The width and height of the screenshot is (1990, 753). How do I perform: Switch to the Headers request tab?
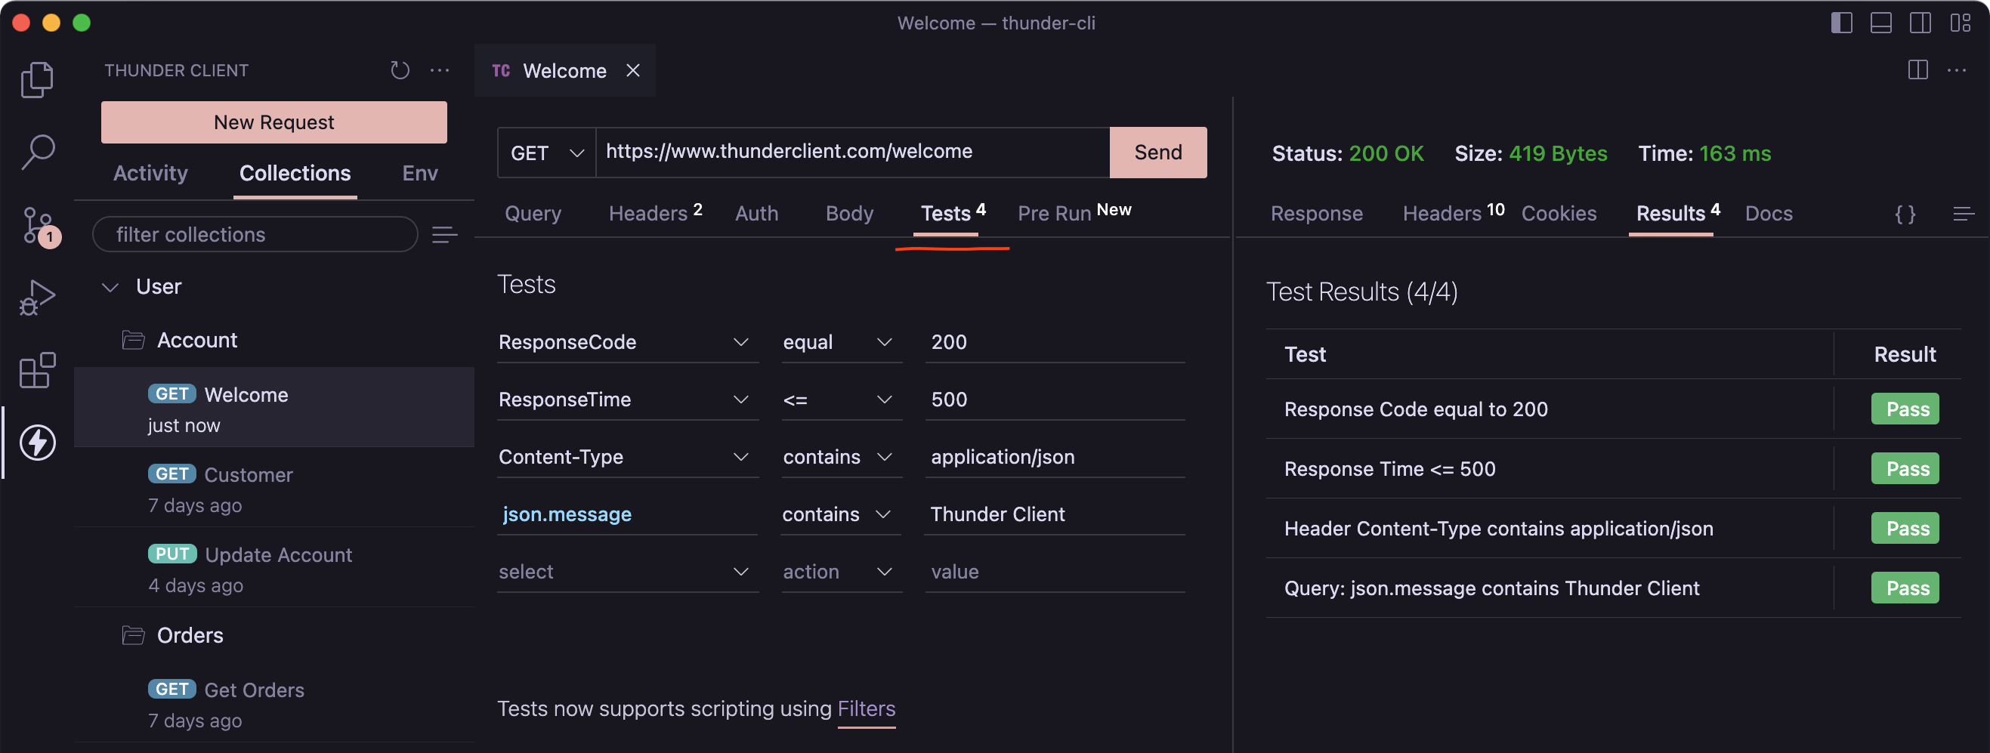pyautogui.click(x=647, y=213)
